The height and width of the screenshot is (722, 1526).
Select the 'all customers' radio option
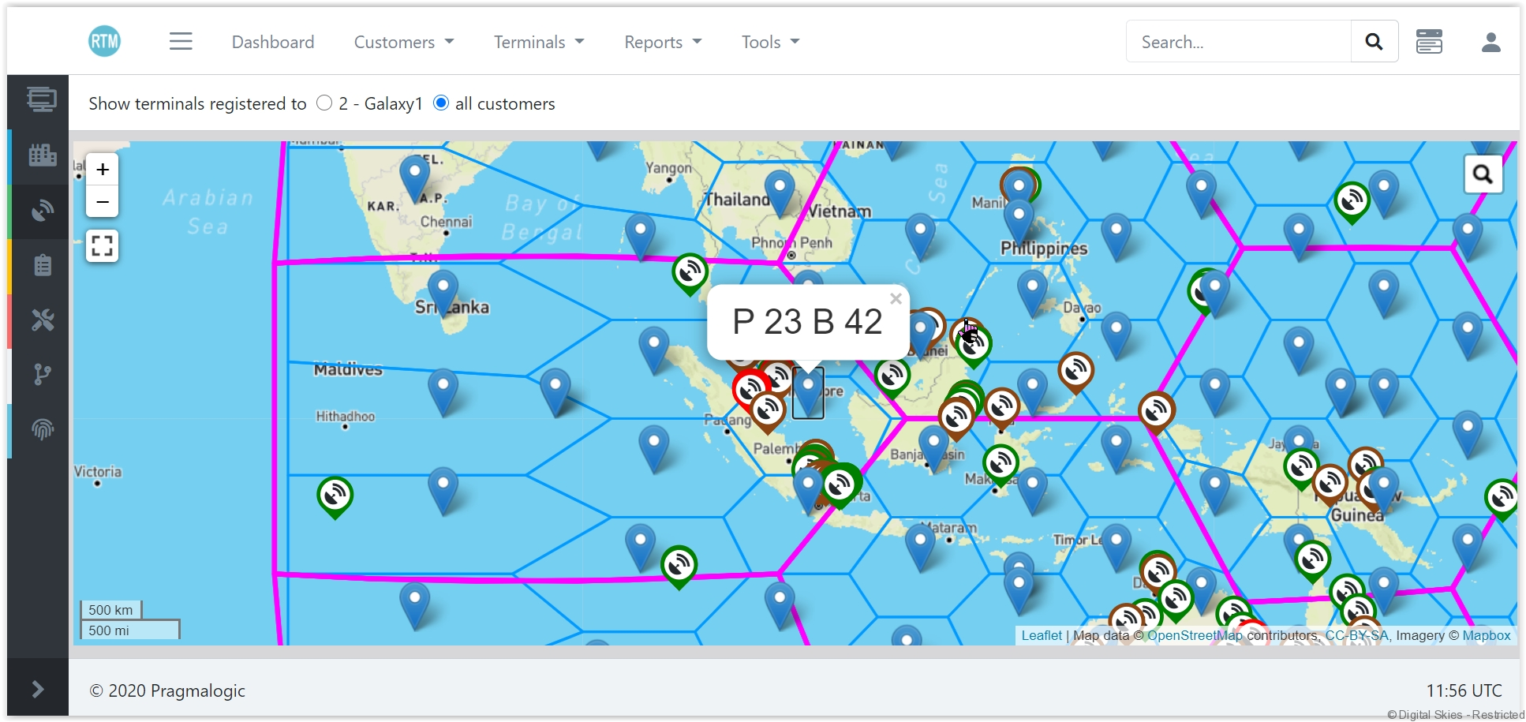pos(442,103)
